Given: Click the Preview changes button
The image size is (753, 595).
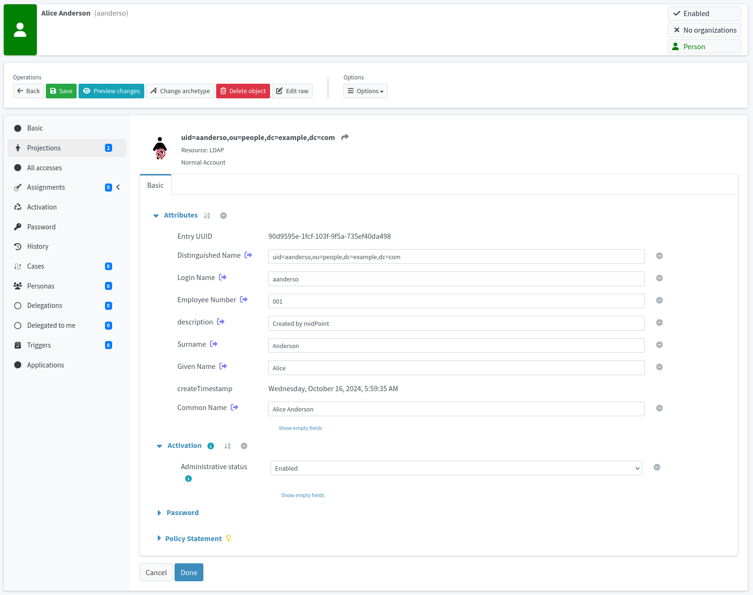Looking at the screenshot, I should [112, 91].
